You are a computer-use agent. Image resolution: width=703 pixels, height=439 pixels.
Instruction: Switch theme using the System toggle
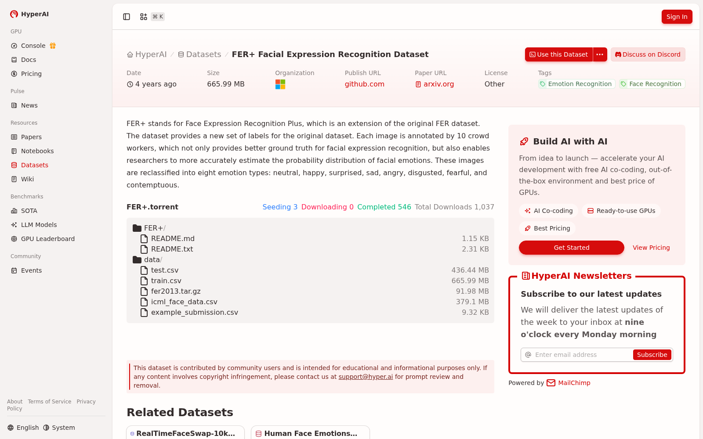59,428
